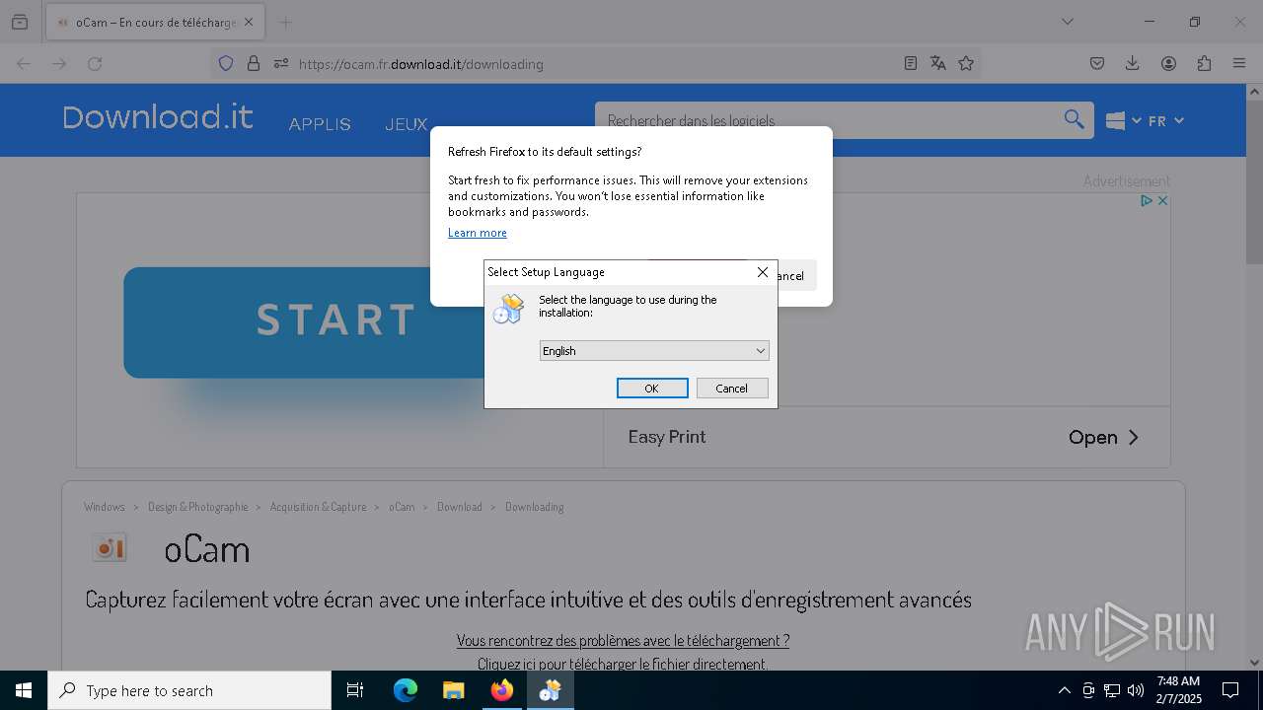Image resolution: width=1263 pixels, height=710 pixels.
Task: Click the tracking protection shield icon
Action: click(x=226, y=63)
